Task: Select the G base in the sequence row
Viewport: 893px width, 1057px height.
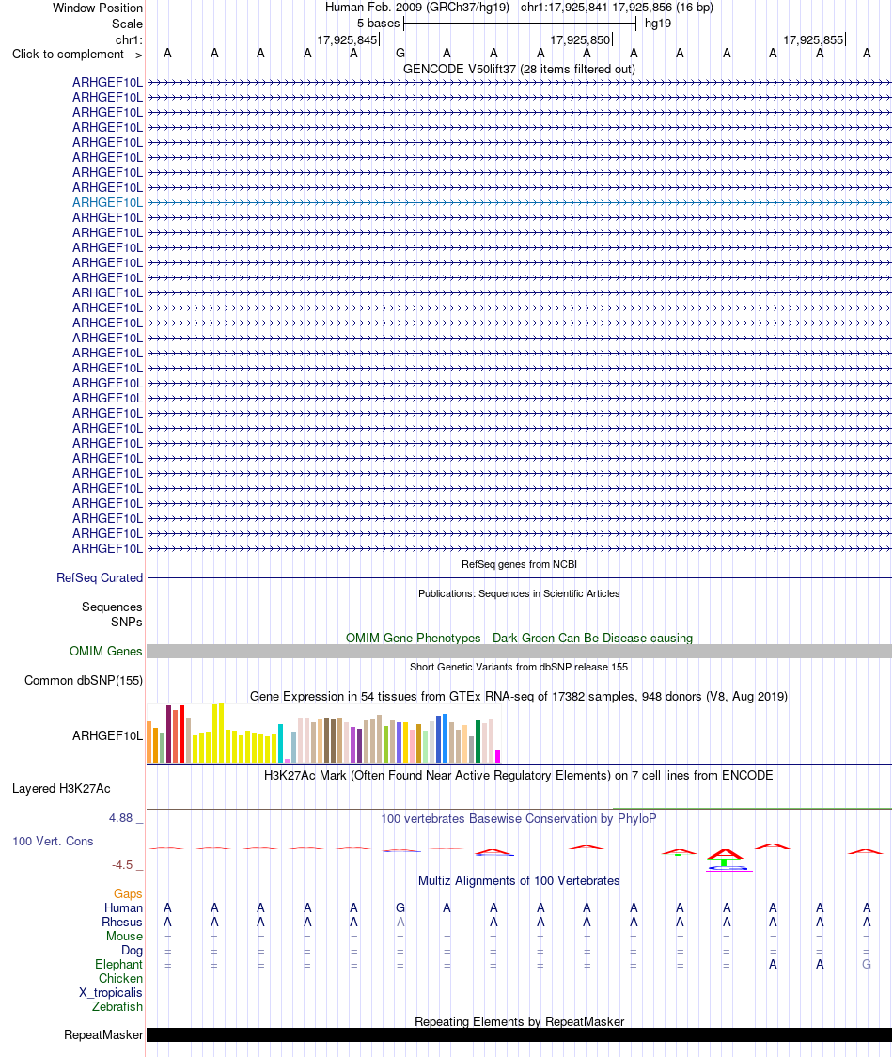Action: tap(400, 54)
